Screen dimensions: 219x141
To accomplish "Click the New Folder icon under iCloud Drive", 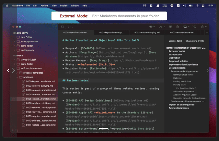I will 18,37.
